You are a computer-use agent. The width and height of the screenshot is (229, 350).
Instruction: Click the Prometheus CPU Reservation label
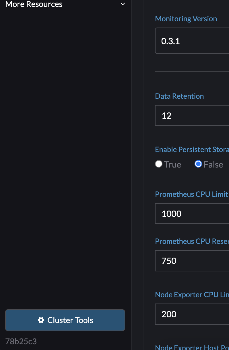pos(192,242)
